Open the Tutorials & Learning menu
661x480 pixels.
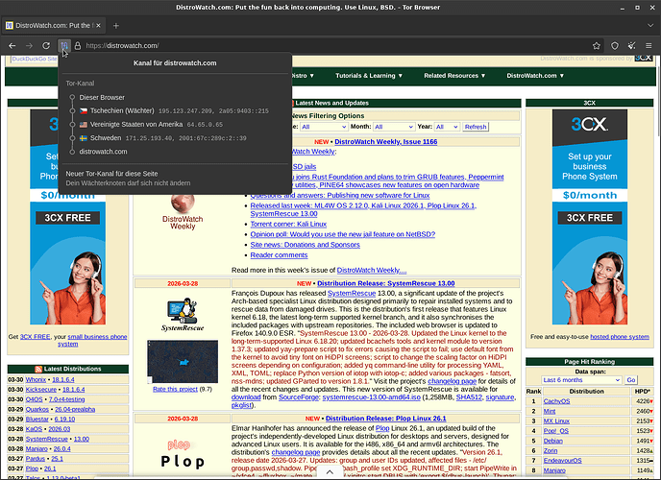[369, 75]
